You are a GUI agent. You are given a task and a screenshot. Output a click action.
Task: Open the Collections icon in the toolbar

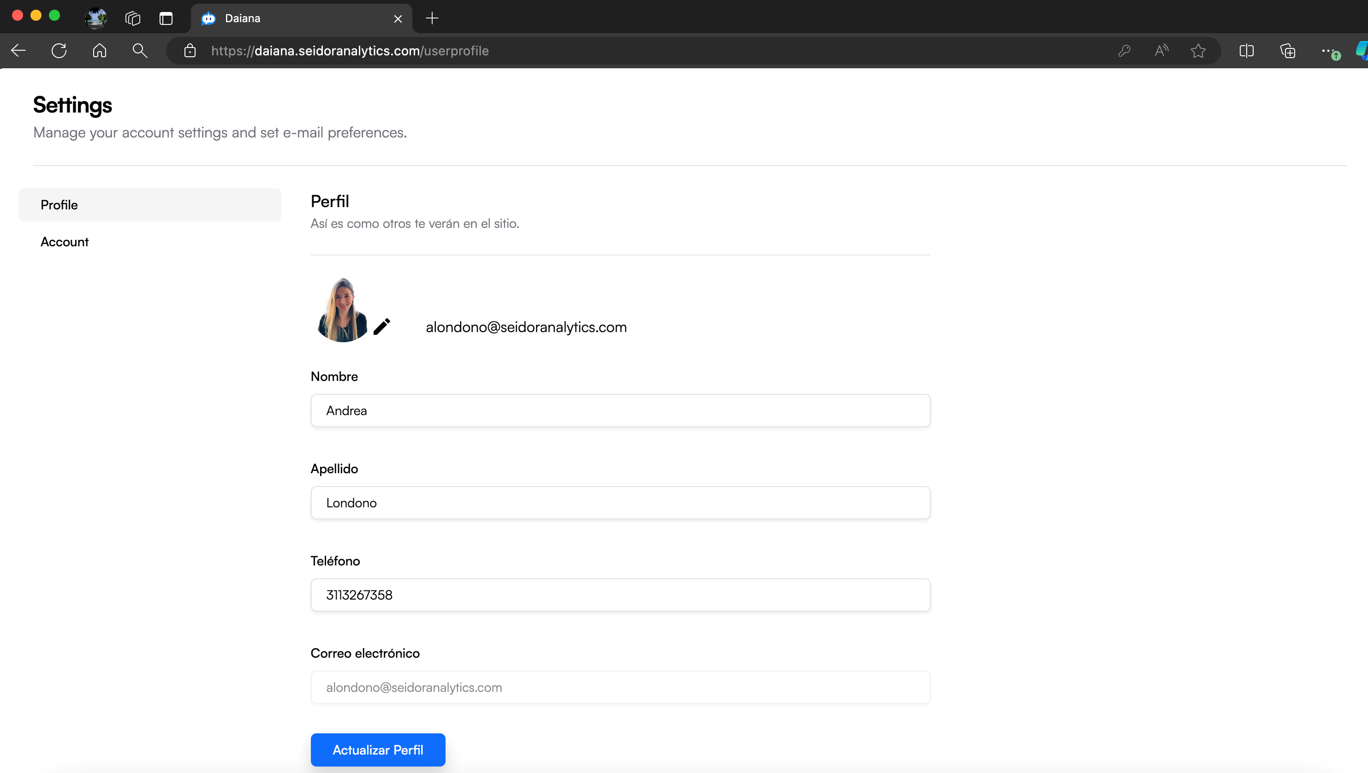pos(1287,51)
